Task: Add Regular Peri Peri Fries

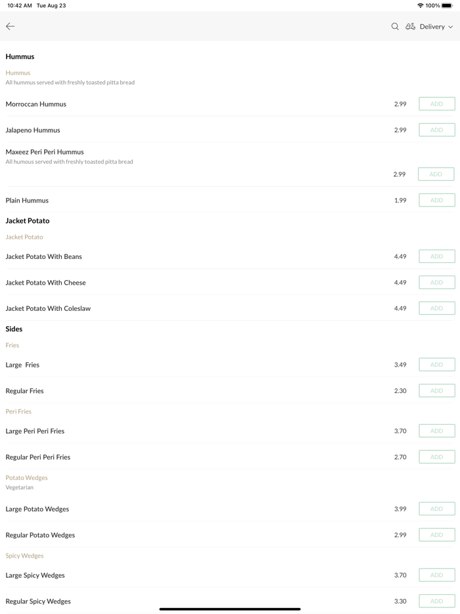Action: point(436,457)
